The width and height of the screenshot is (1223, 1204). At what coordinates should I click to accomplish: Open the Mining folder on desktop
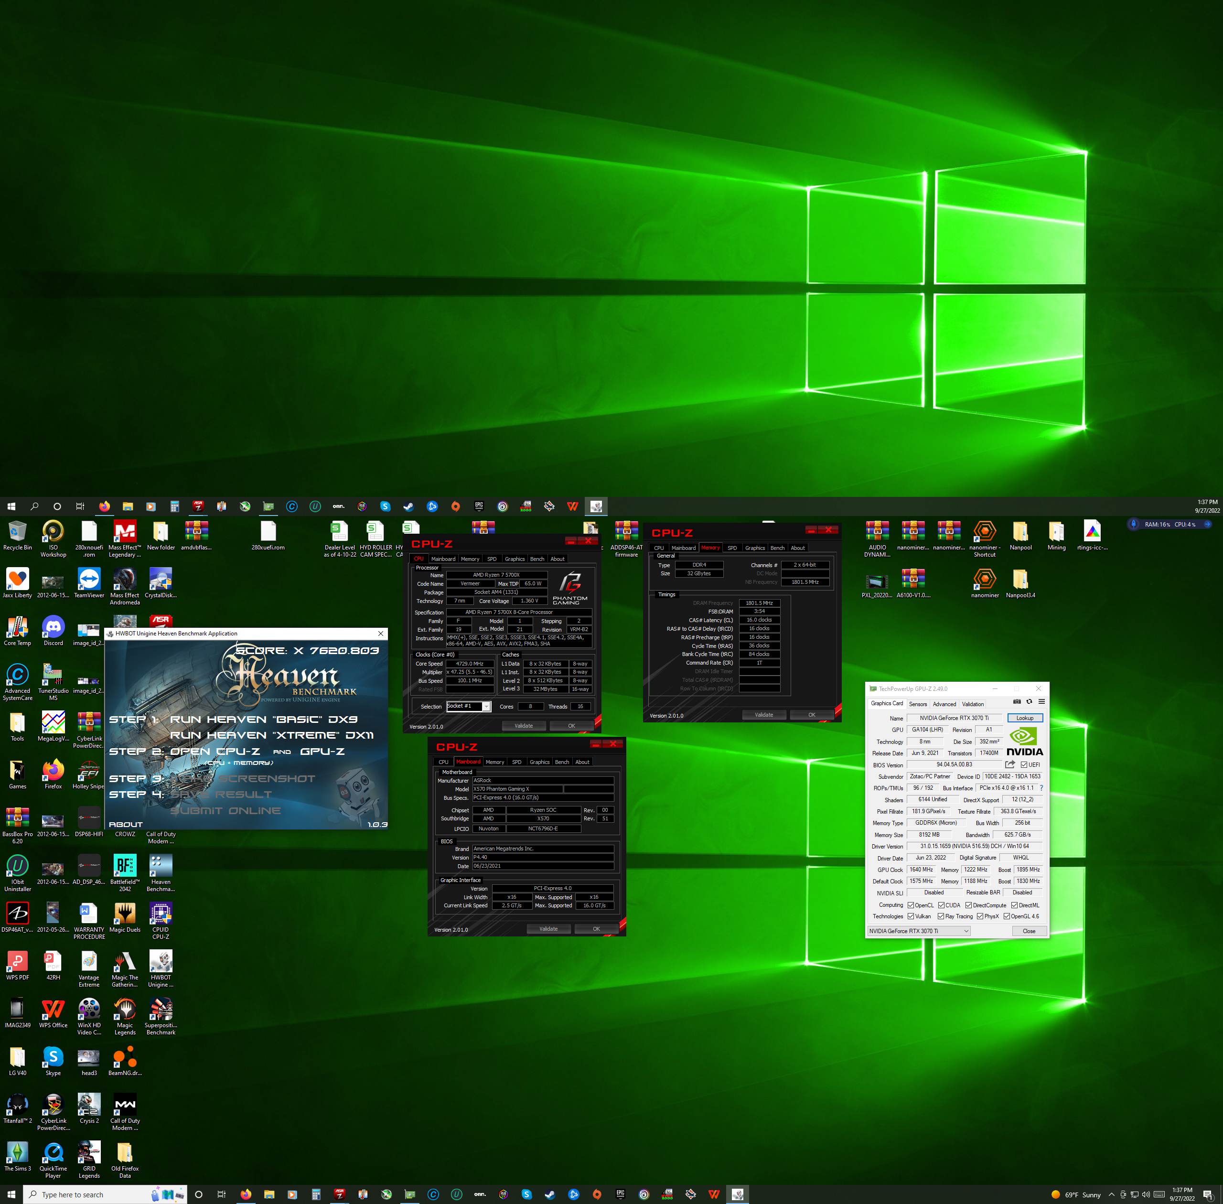pos(1056,536)
